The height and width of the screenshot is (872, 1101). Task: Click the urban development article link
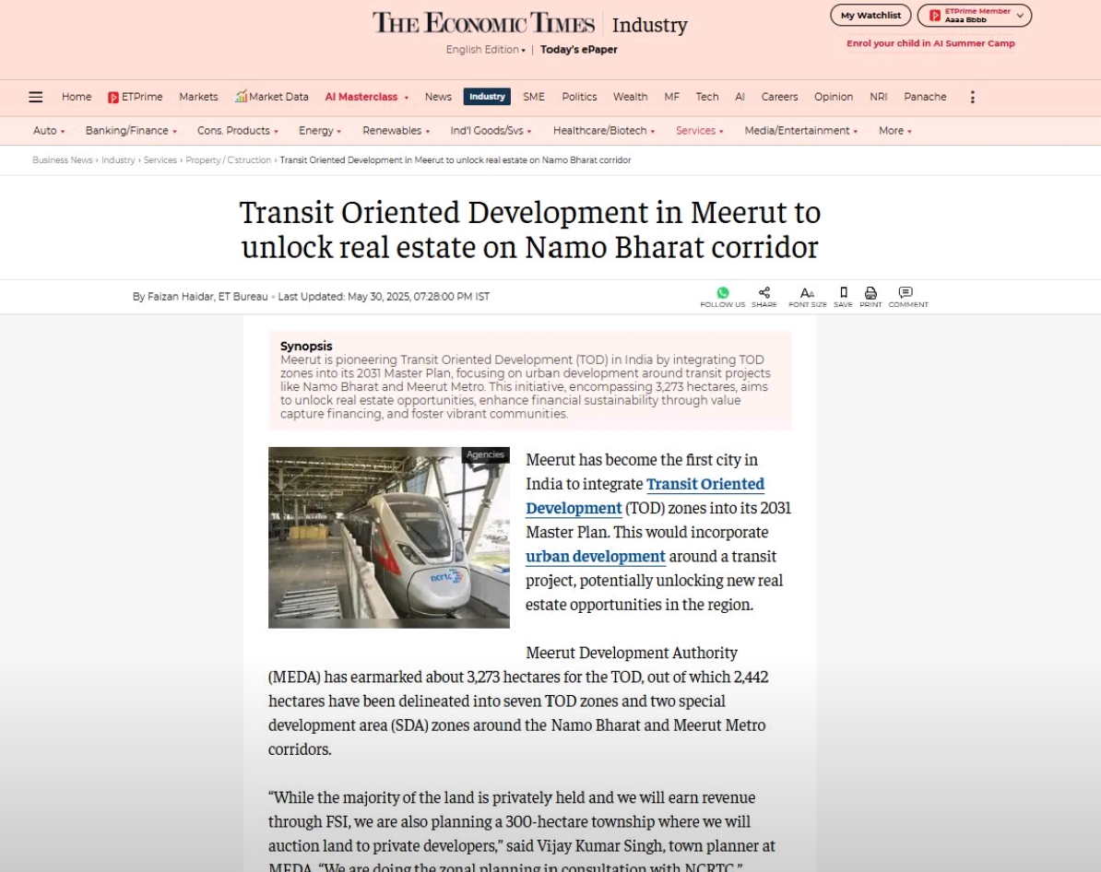point(595,557)
